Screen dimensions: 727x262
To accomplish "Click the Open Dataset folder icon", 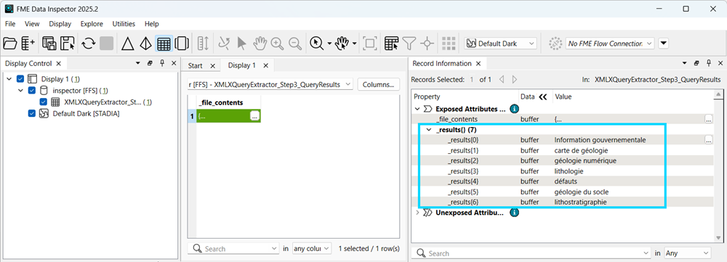I will 9,44.
